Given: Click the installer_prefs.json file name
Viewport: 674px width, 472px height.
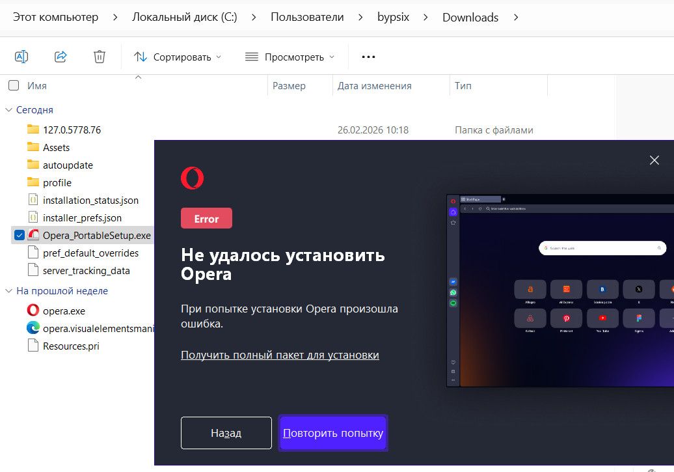Looking at the screenshot, I should pyautogui.click(x=82, y=217).
